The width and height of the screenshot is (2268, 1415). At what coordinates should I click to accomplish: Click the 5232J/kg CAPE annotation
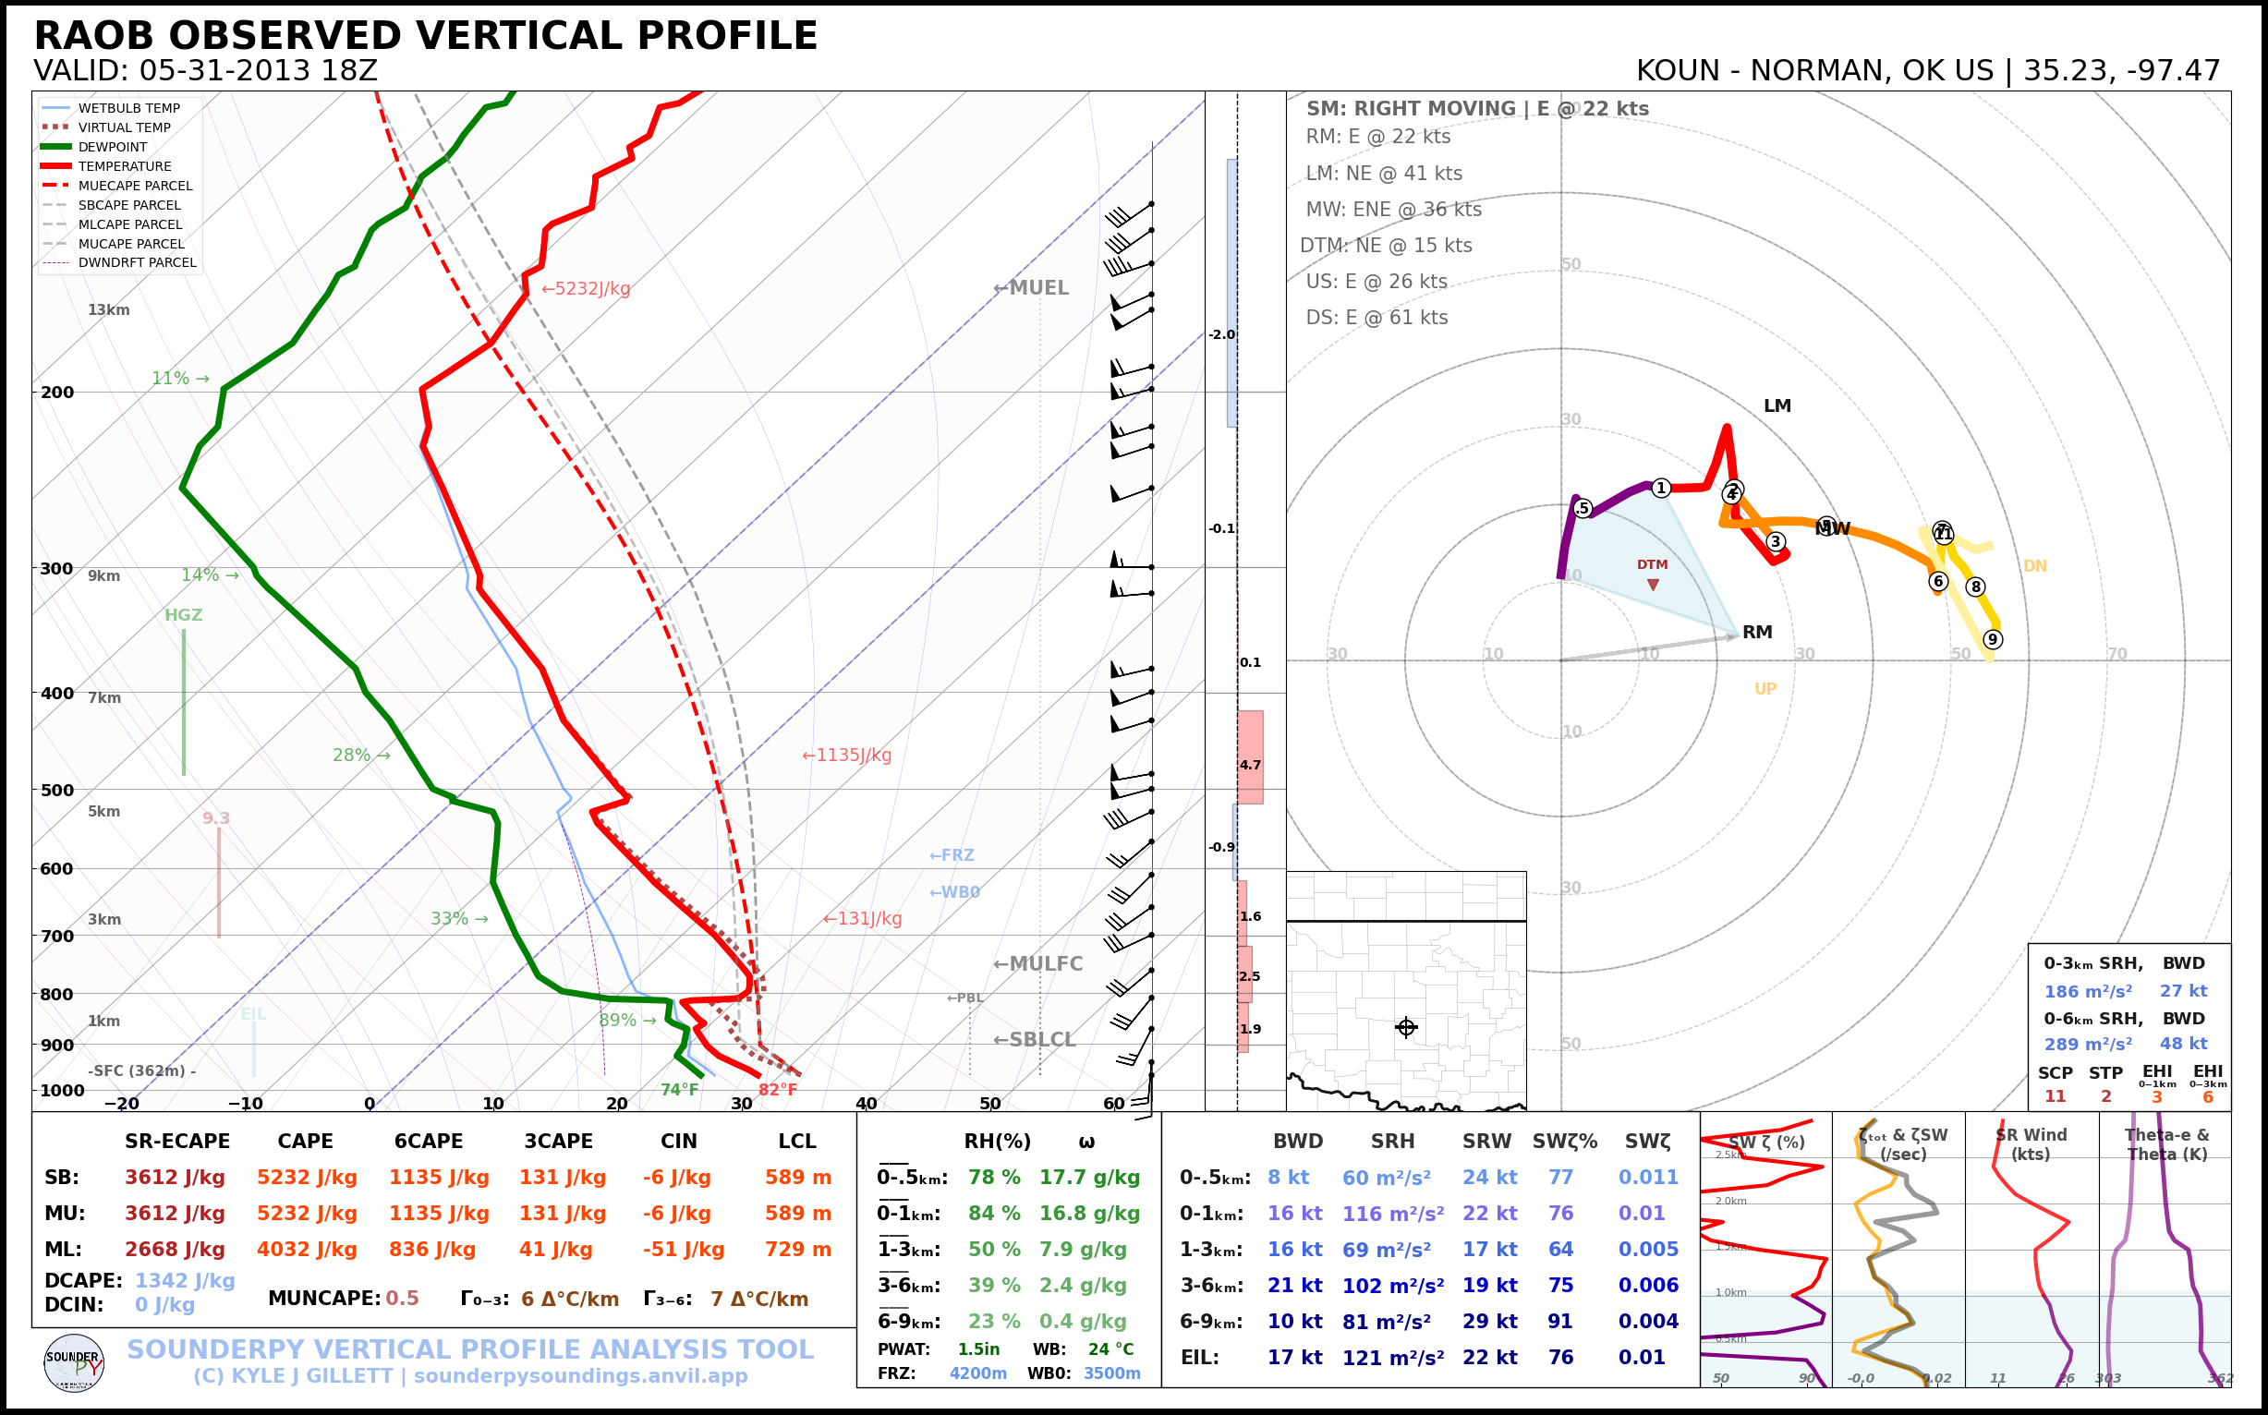586,288
